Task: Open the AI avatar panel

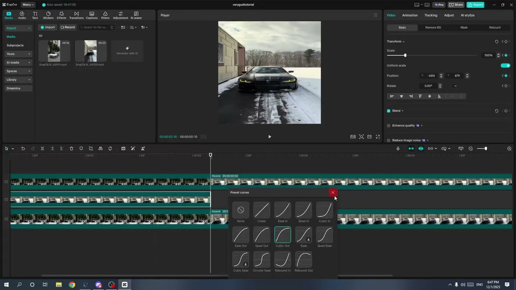Action: pos(136,15)
